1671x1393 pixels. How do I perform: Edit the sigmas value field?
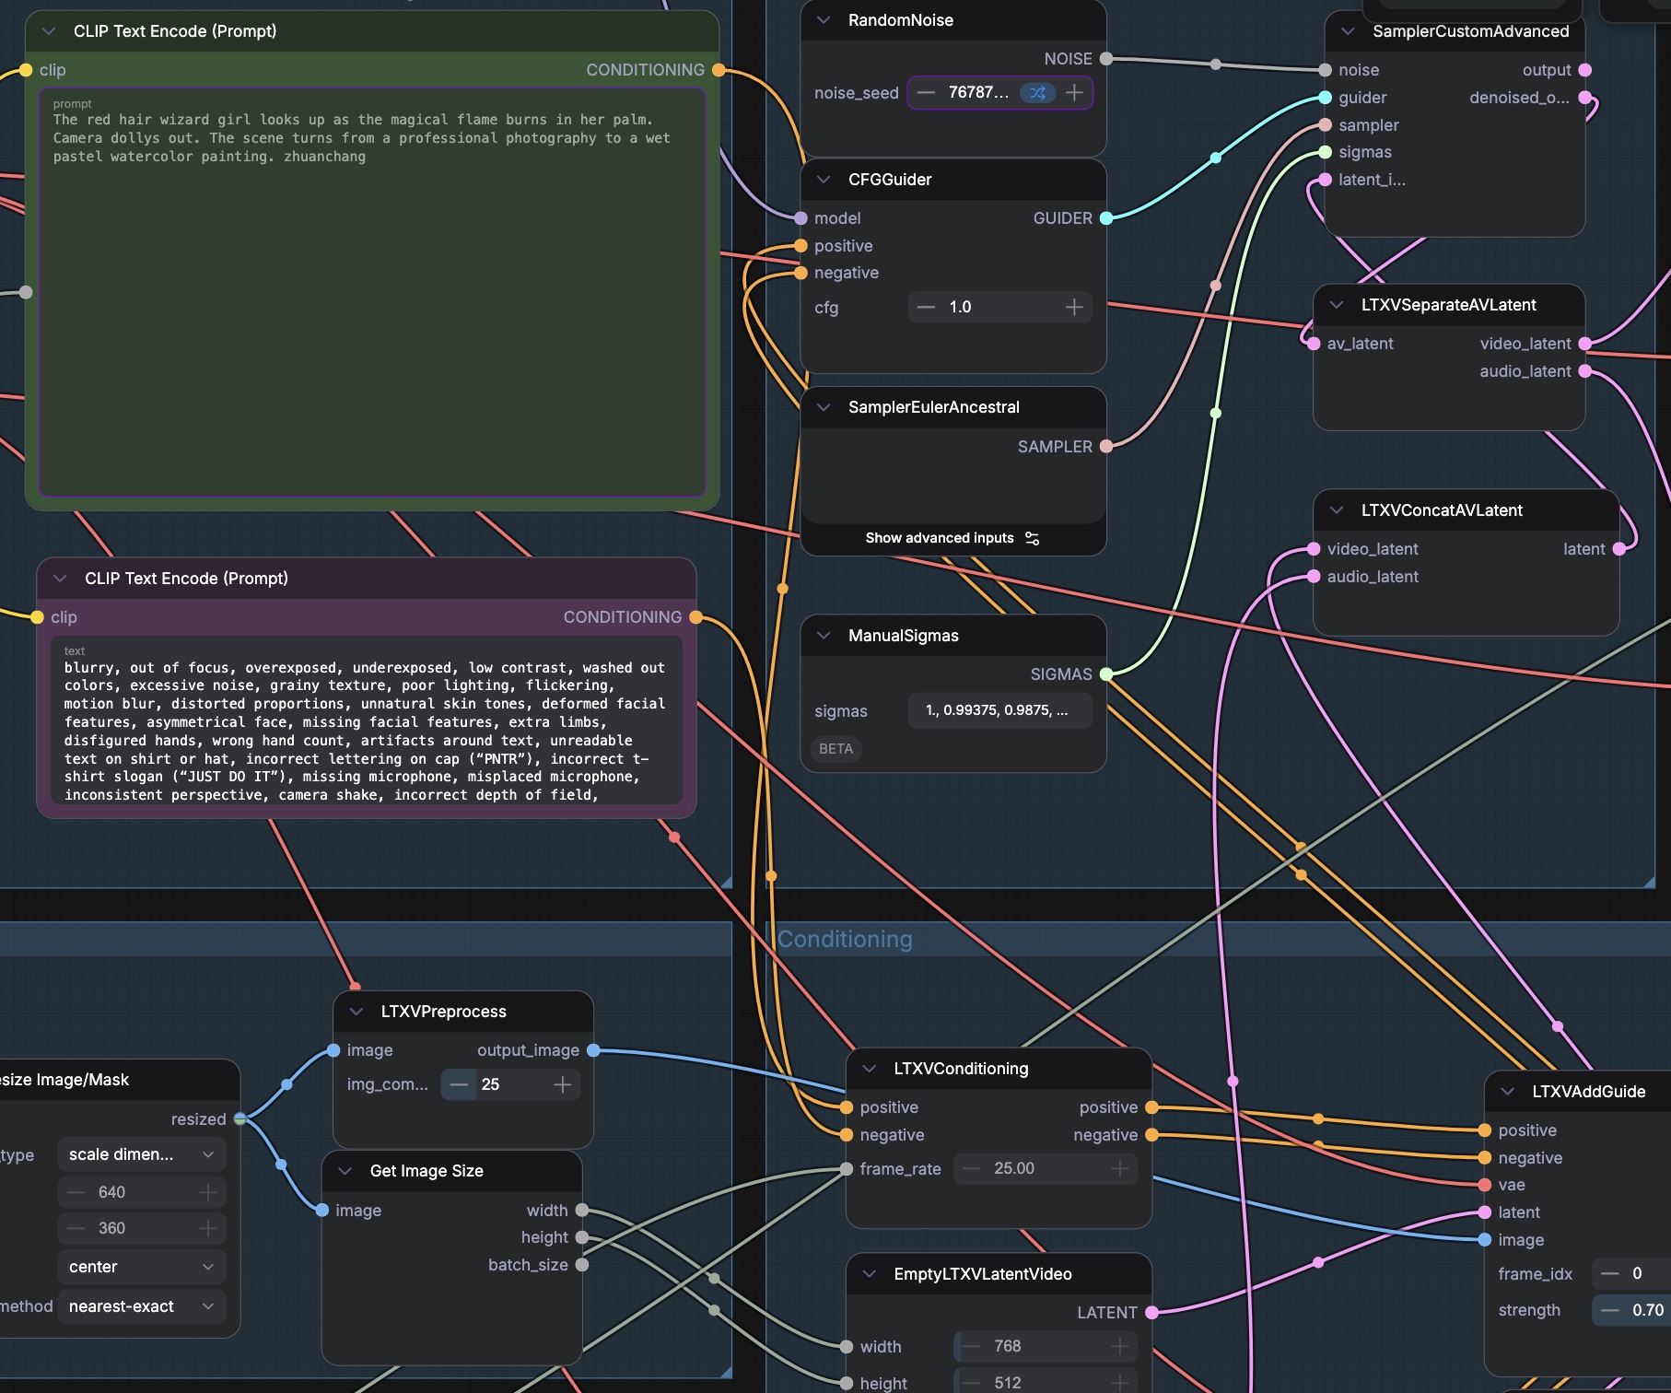coord(1000,710)
